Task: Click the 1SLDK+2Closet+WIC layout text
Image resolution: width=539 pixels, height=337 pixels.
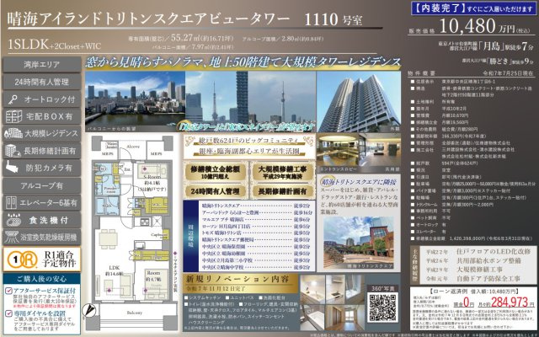Action: coord(54,45)
